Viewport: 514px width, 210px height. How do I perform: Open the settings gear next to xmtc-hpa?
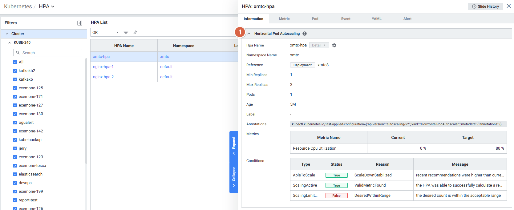click(334, 45)
